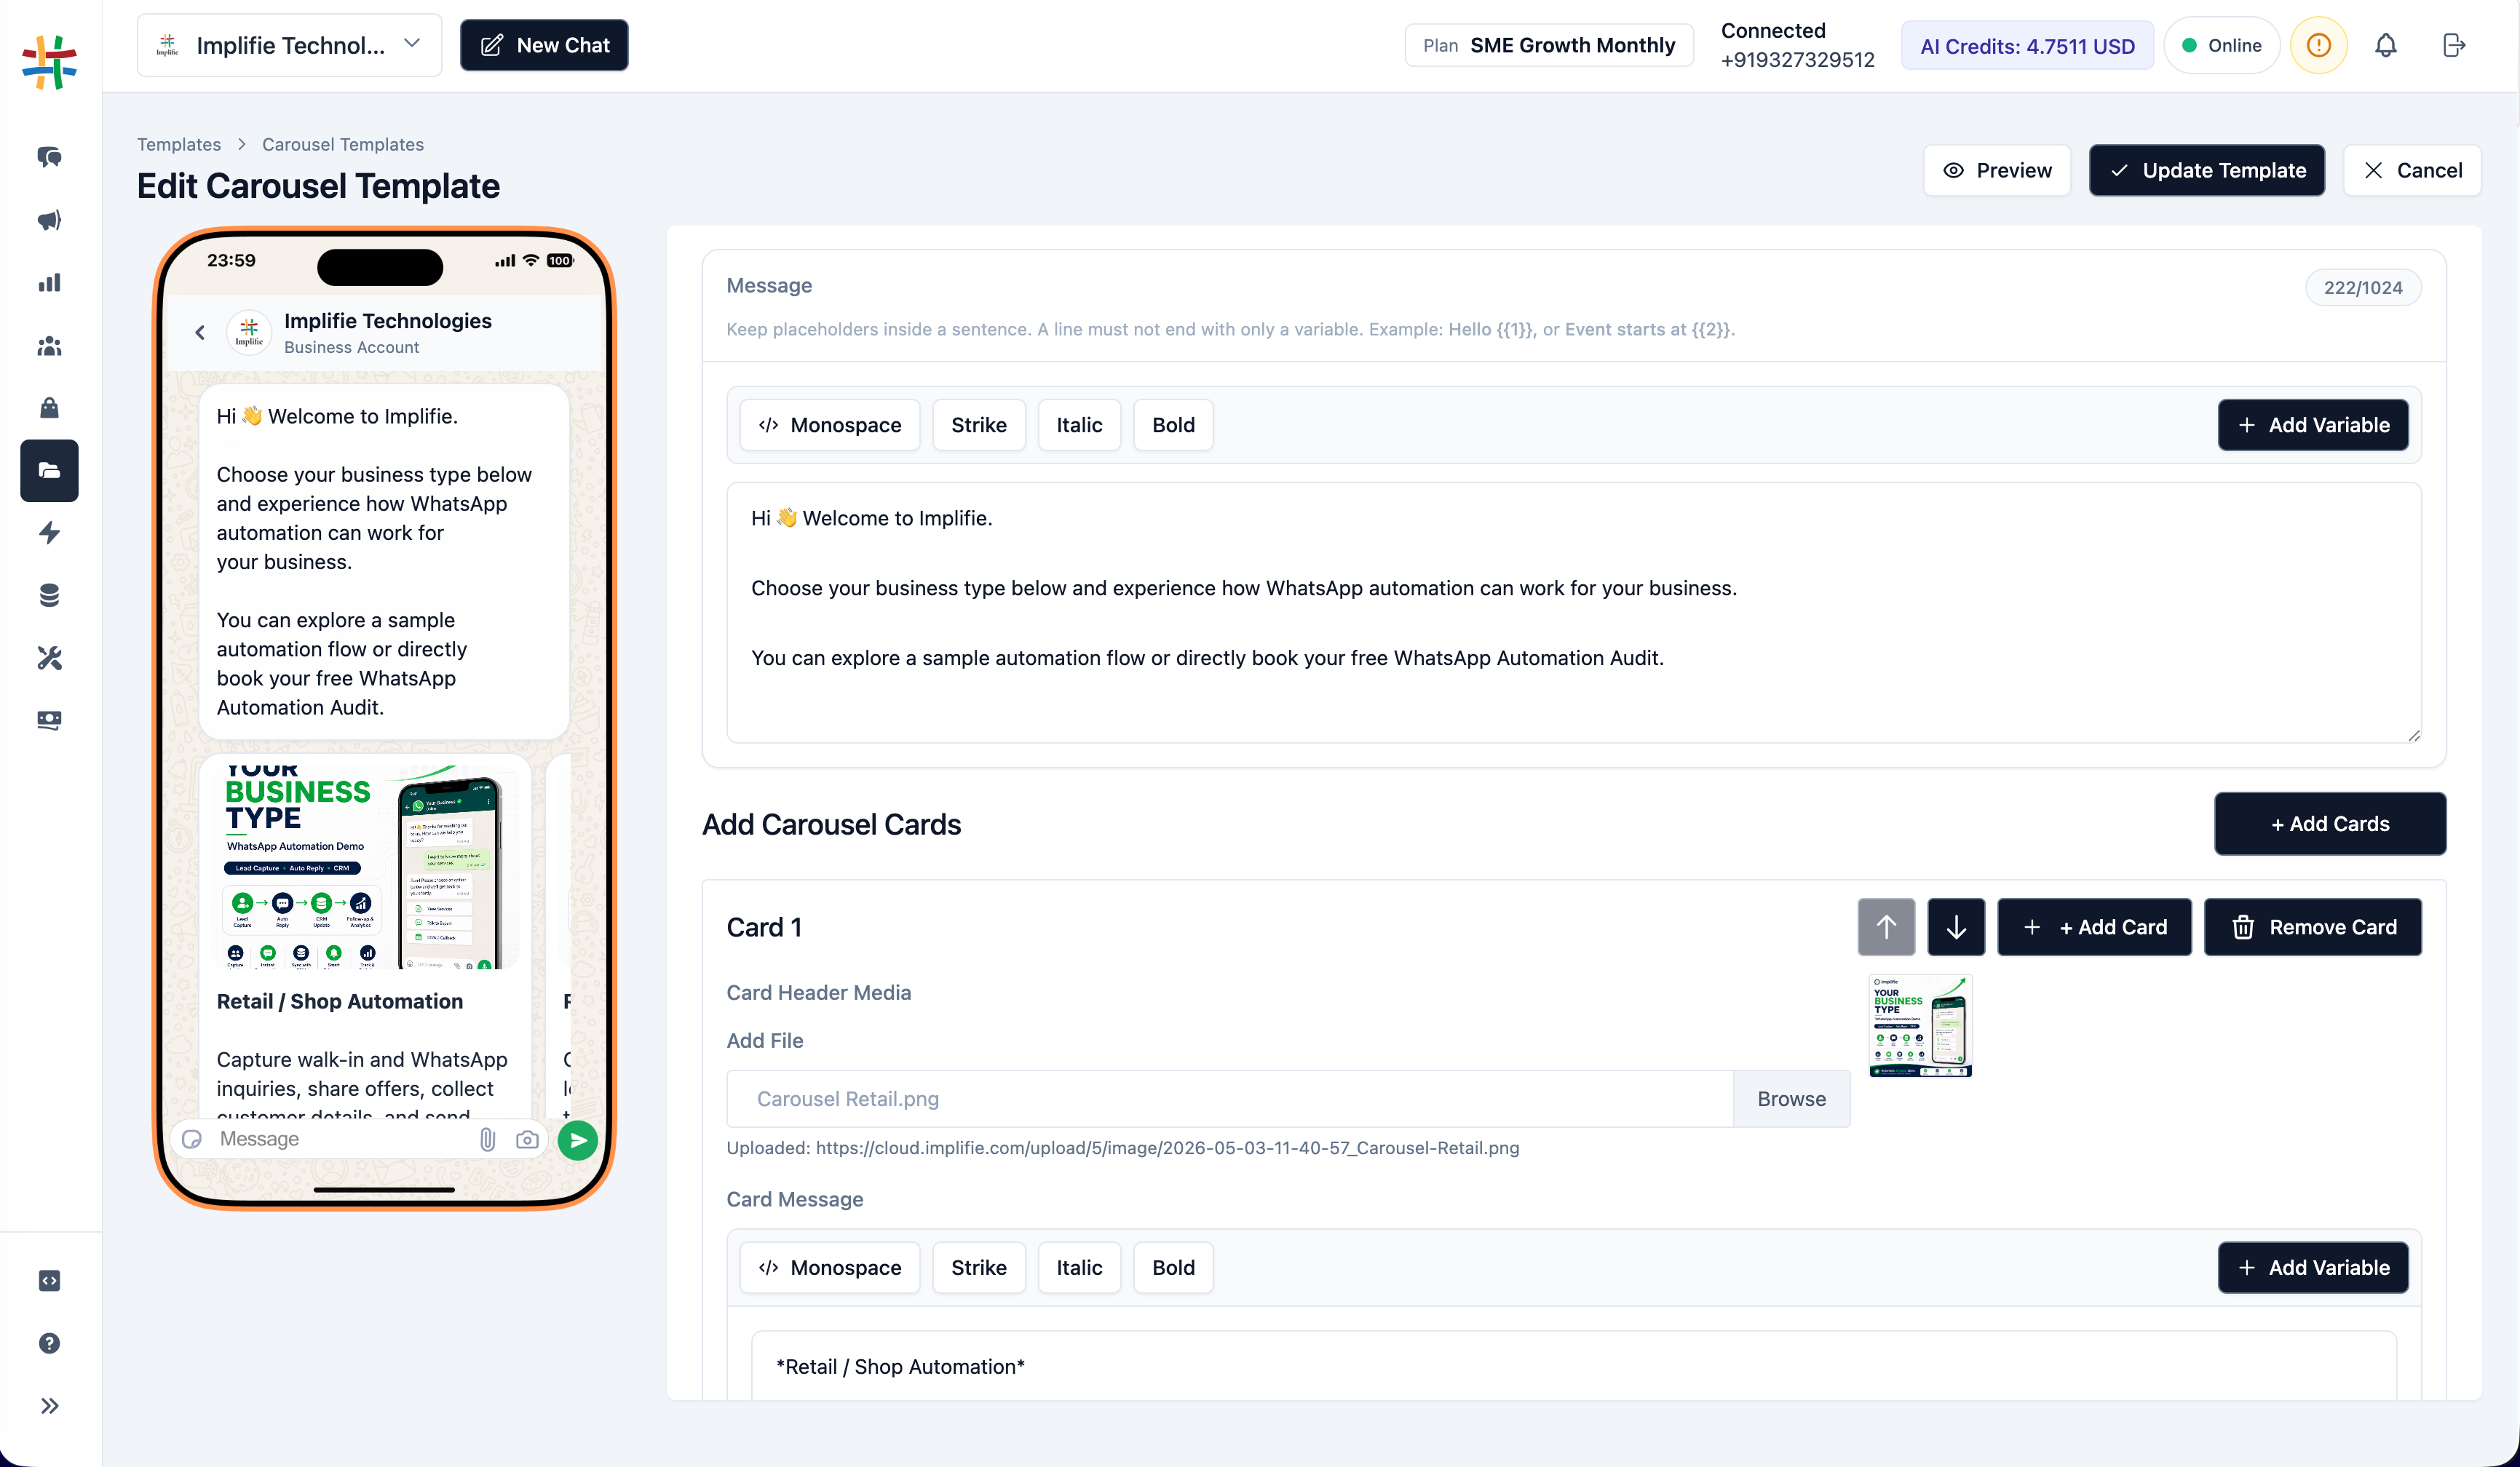Apply Monospace in main Message toolbar
Image resolution: width=2520 pixels, height=1467 pixels.
point(830,425)
